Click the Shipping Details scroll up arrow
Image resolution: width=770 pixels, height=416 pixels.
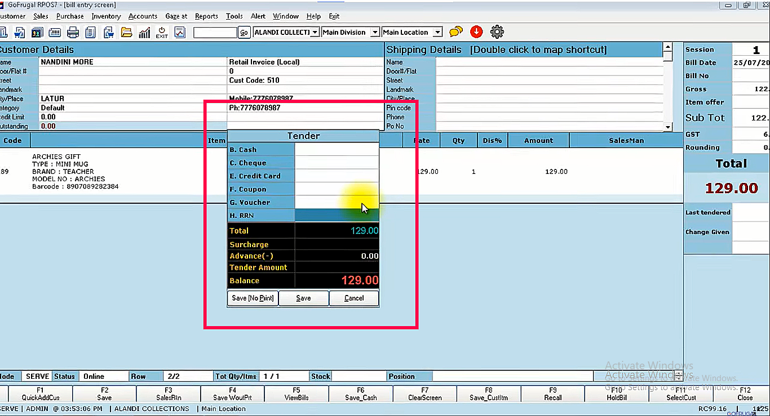click(668, 48)
